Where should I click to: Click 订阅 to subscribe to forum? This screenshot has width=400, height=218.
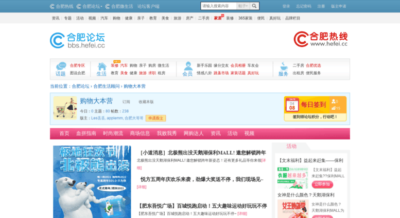126,102
